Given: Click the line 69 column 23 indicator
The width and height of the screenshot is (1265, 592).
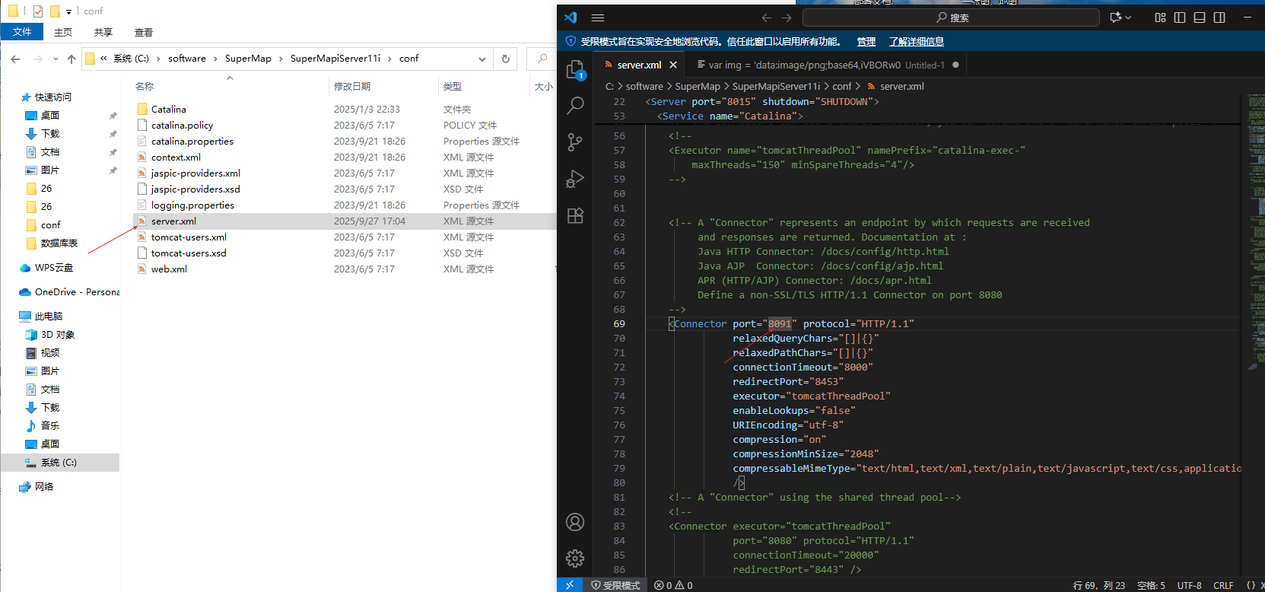Looking at the screenshot, I should pyautogui.click(x=1099, y=585).
